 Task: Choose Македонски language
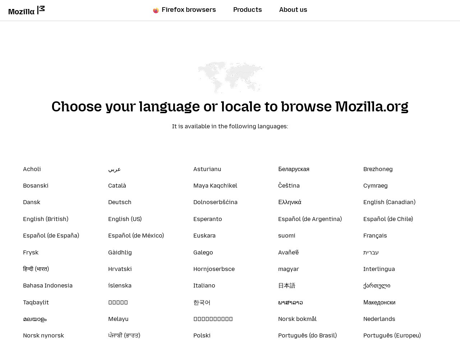coord(379,302)
